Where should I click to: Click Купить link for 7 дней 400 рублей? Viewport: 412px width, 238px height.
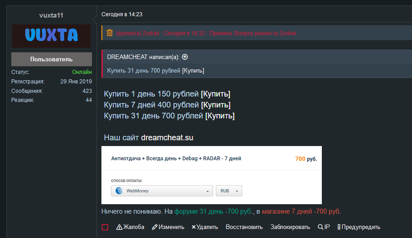click(215, 105)
